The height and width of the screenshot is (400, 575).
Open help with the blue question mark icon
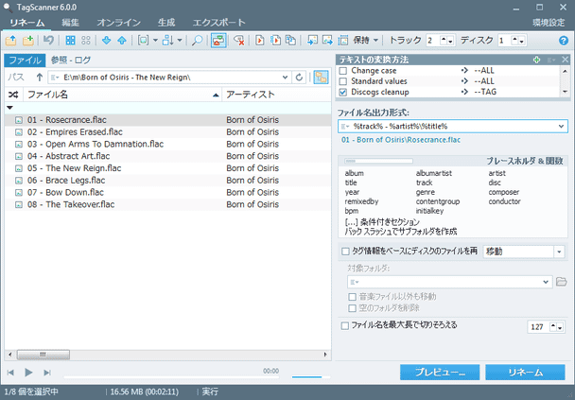tap(564, 41)
